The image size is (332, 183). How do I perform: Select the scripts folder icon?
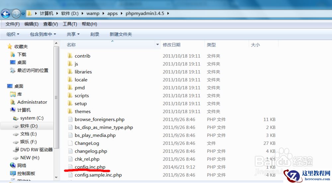[70, 95]
